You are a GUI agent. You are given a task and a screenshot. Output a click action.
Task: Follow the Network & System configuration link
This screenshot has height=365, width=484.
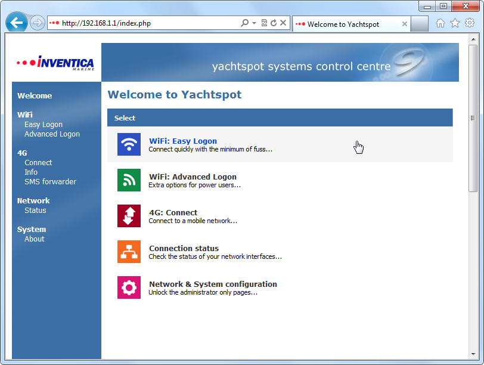(x=213, y=284)
